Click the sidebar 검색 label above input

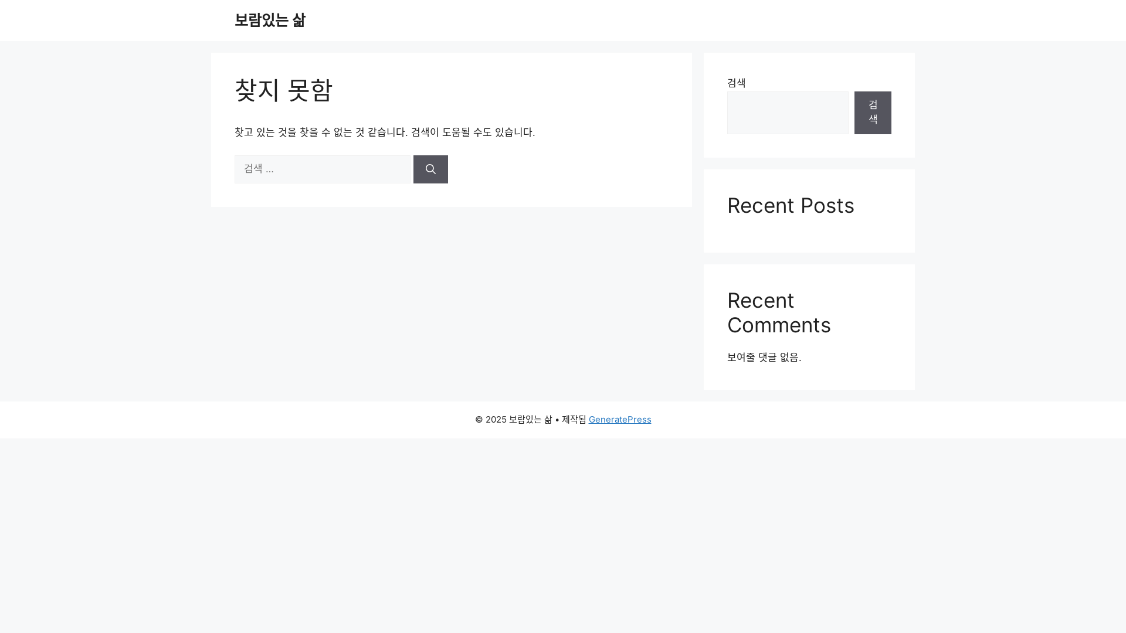coord(737,83)
